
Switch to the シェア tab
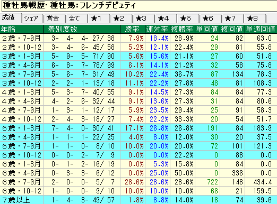[32, 18]
